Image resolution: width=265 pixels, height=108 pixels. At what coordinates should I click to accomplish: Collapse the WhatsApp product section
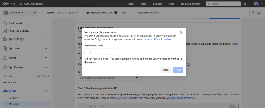click(x=46, y=91)
